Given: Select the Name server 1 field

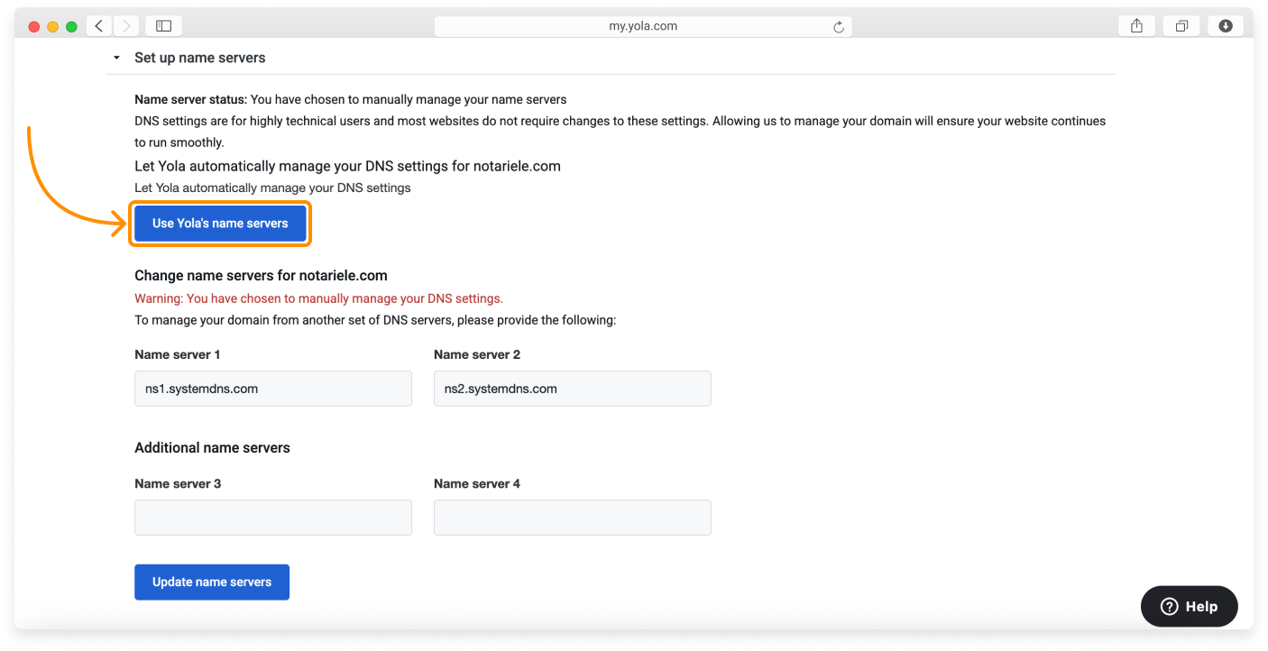Looking at the screenshot, I should (273, 389).
